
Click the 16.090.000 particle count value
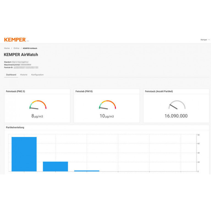(176, 116)
